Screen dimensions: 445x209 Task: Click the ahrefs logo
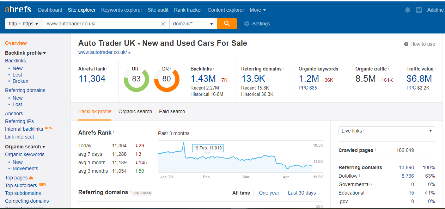point(18,10)
